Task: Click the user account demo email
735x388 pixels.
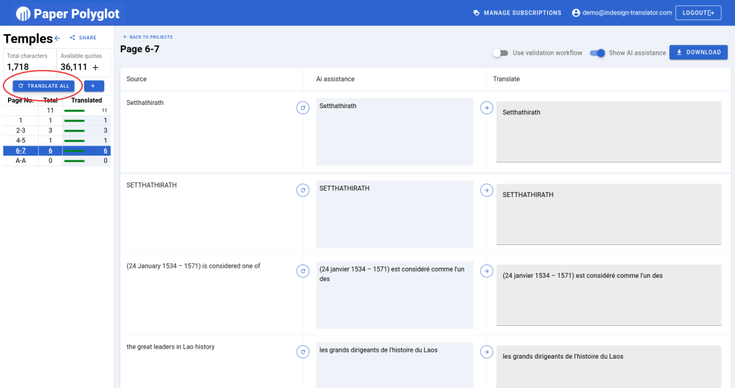Action: tap(622, 13)
